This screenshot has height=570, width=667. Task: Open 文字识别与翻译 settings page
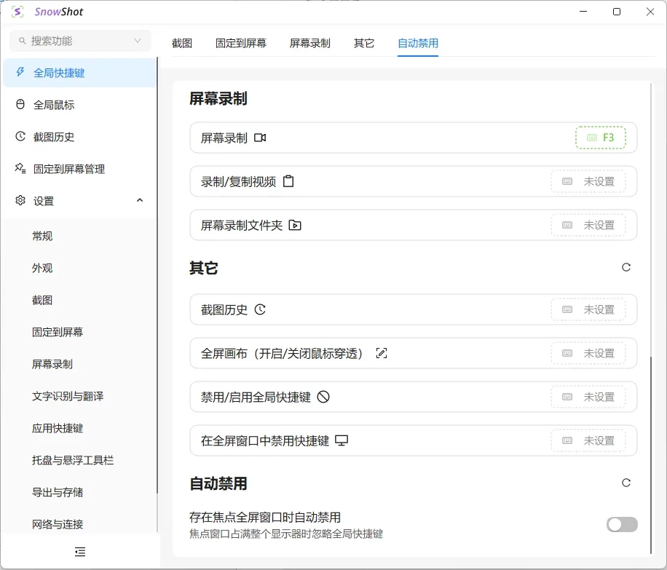click(80, 396)
